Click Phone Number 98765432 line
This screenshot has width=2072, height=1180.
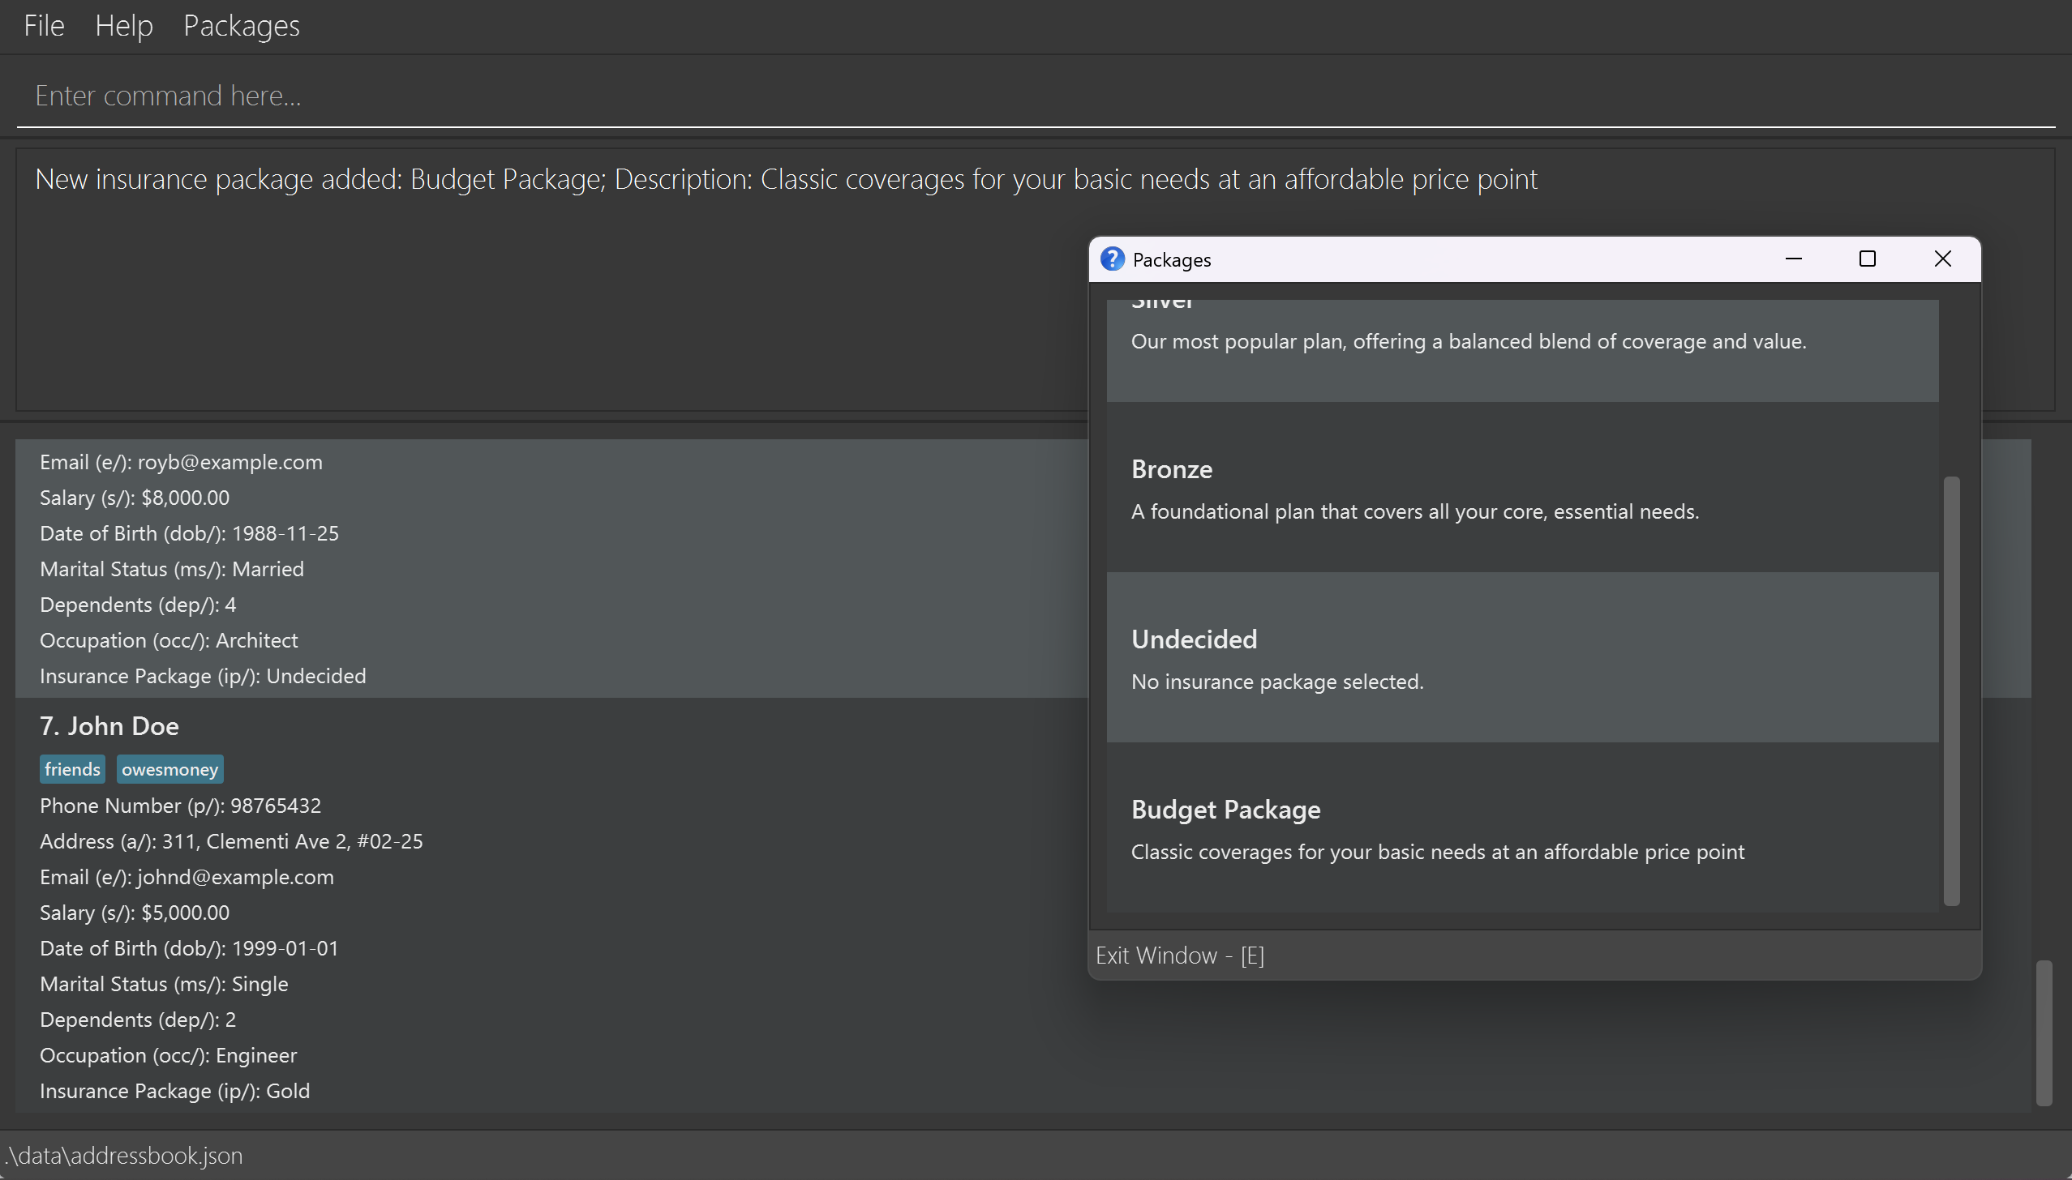click(x=180, y=806)
